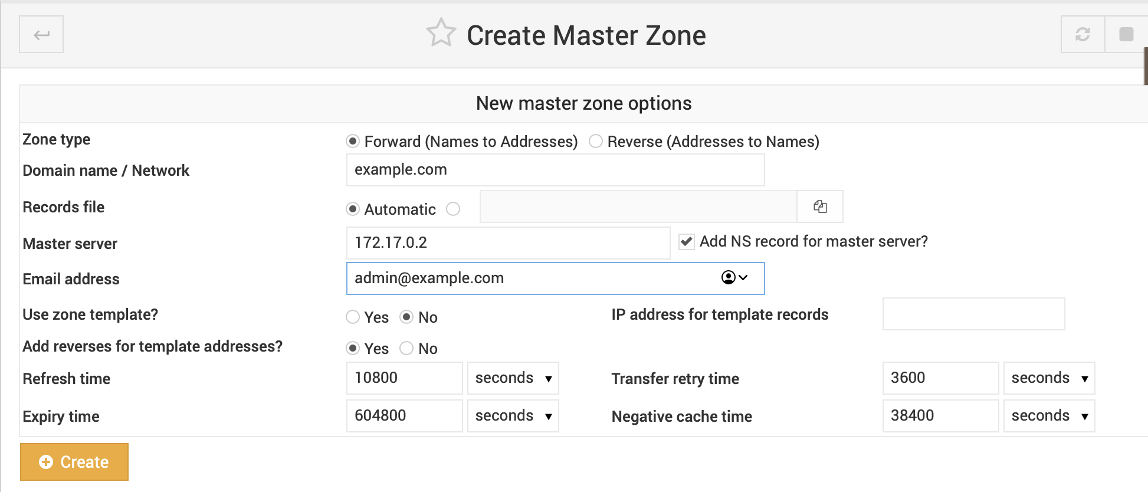The image size is (1148, 492).
Task: Open the Refresh time units dropdown
Action: (x=513, y=378)
